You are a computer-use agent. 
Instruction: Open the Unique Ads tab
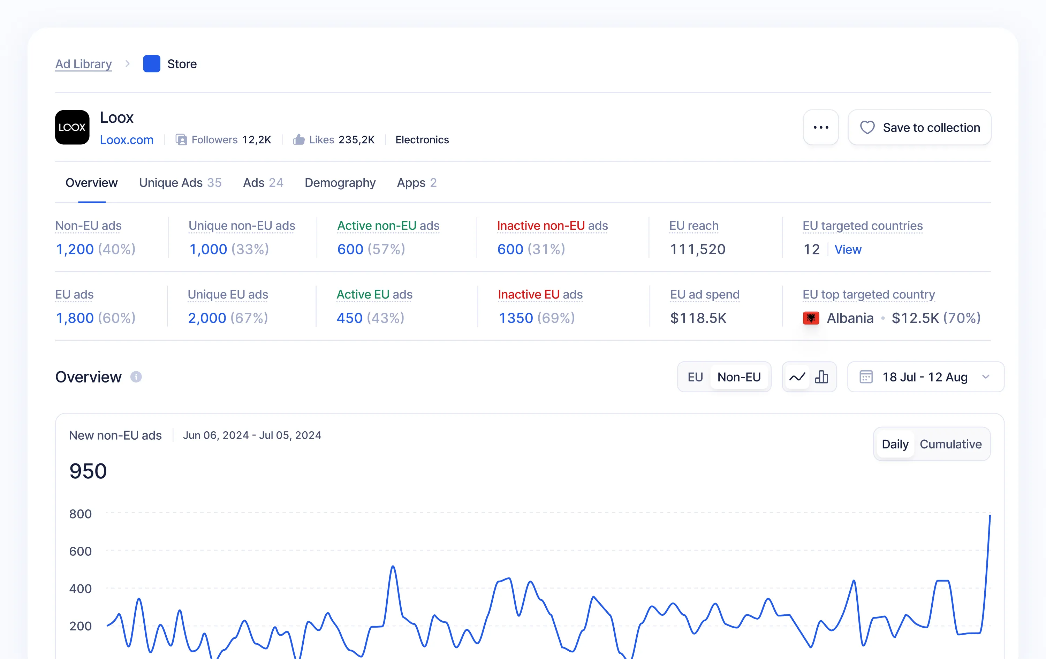point(180,182)
